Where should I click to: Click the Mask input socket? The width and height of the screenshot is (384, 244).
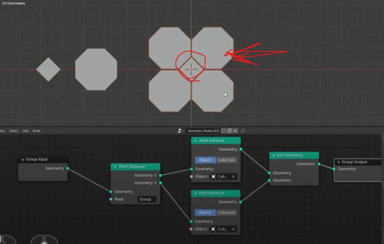(111, 199)
